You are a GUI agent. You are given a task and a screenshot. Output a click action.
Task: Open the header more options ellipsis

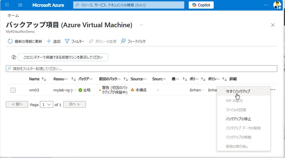coord(266,5)
